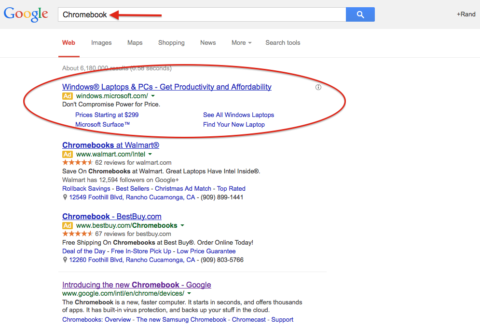Click the star rating for bestbuy.com
This screenshot has height=327, width=480.
(78, 234)
